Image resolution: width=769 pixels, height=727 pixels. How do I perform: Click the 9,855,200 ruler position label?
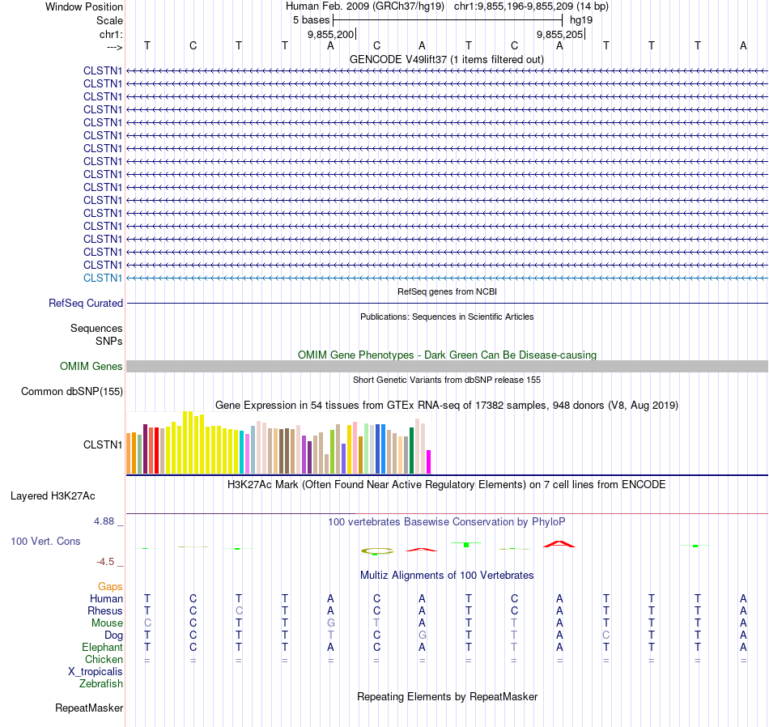(330, 34)
